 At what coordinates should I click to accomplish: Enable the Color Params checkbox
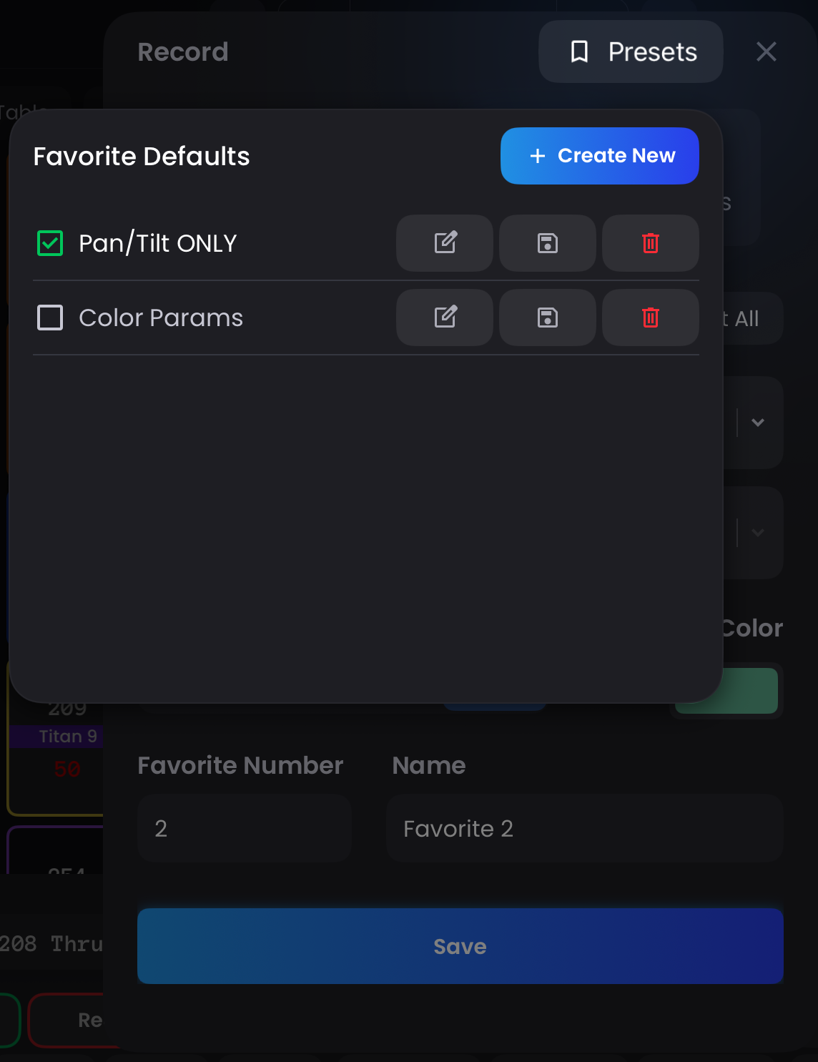pos(49,318)
